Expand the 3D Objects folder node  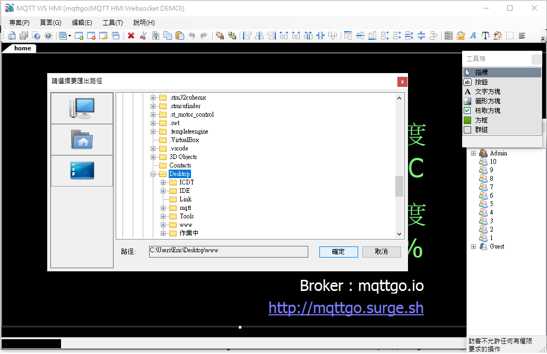click(153, 157)
